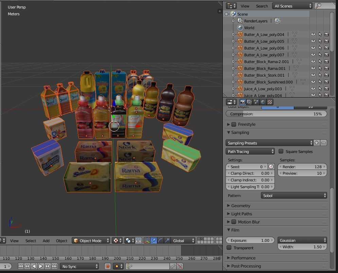This screenshot has width=338, height=273.
Task: Click the delete keyframe icon
Action: (180, 267)
